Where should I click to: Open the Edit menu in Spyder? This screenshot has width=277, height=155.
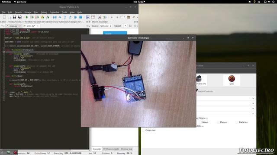pyautogui.click(x=10, y=12)
